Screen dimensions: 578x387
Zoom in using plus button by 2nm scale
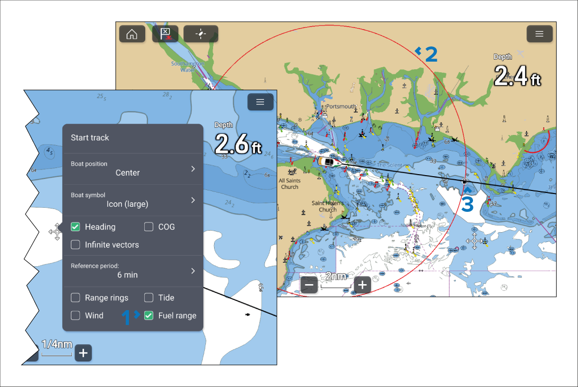click(x=362, y=285)
